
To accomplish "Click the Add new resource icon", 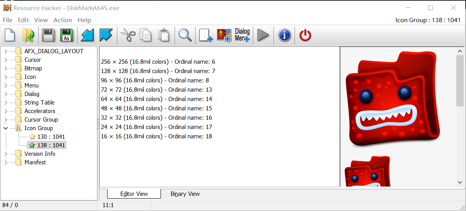I will click(206, 36).
